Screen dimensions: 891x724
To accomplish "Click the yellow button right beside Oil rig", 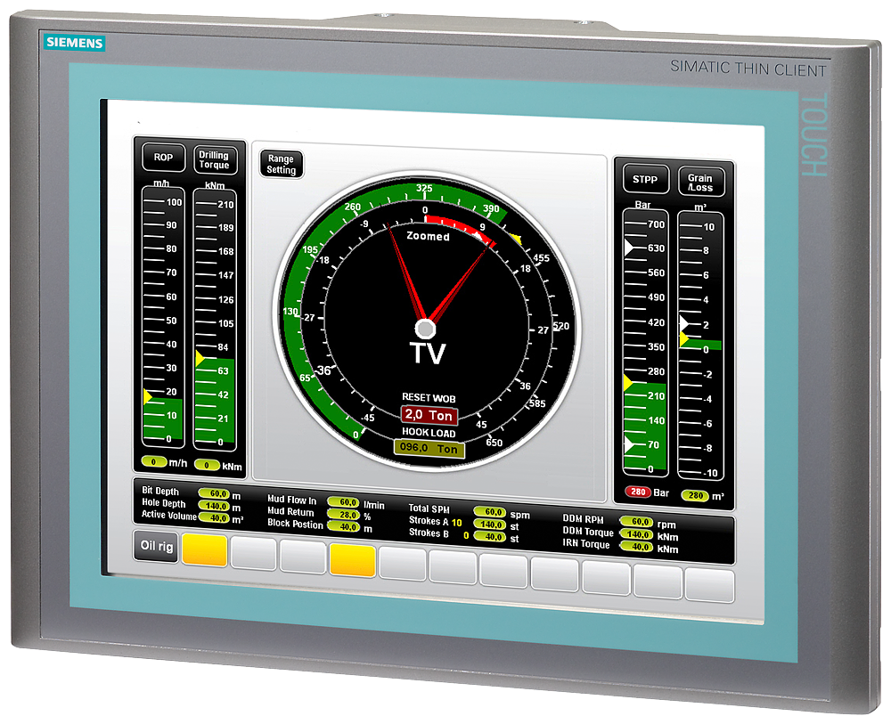I will pos(205,549).
